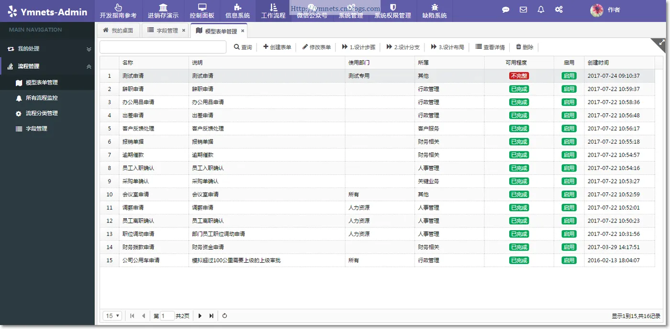Open 流程分类管理 in the sidebar
The width and height of the screenshot is (670, 329).
47,113
